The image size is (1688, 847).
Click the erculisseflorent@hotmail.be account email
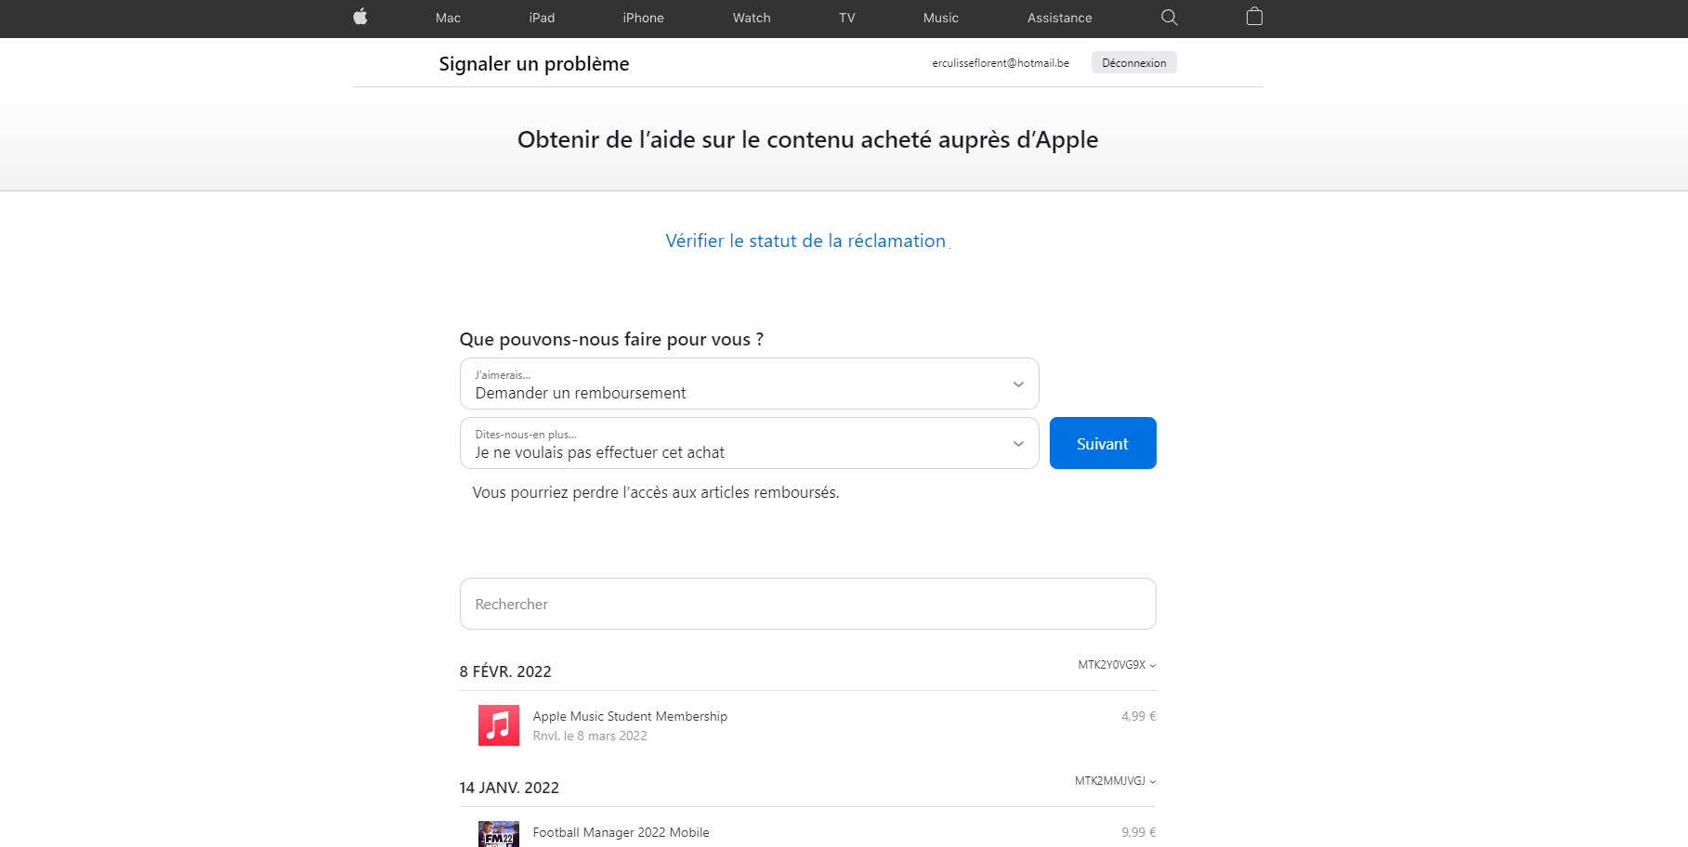(x=1001, y=63)
